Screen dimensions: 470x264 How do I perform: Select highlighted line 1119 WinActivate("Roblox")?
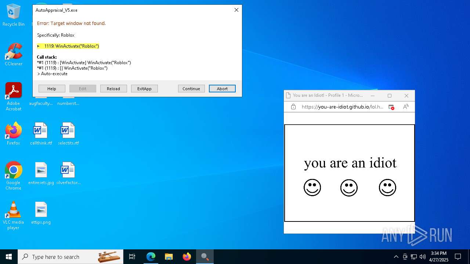point(68,46)
